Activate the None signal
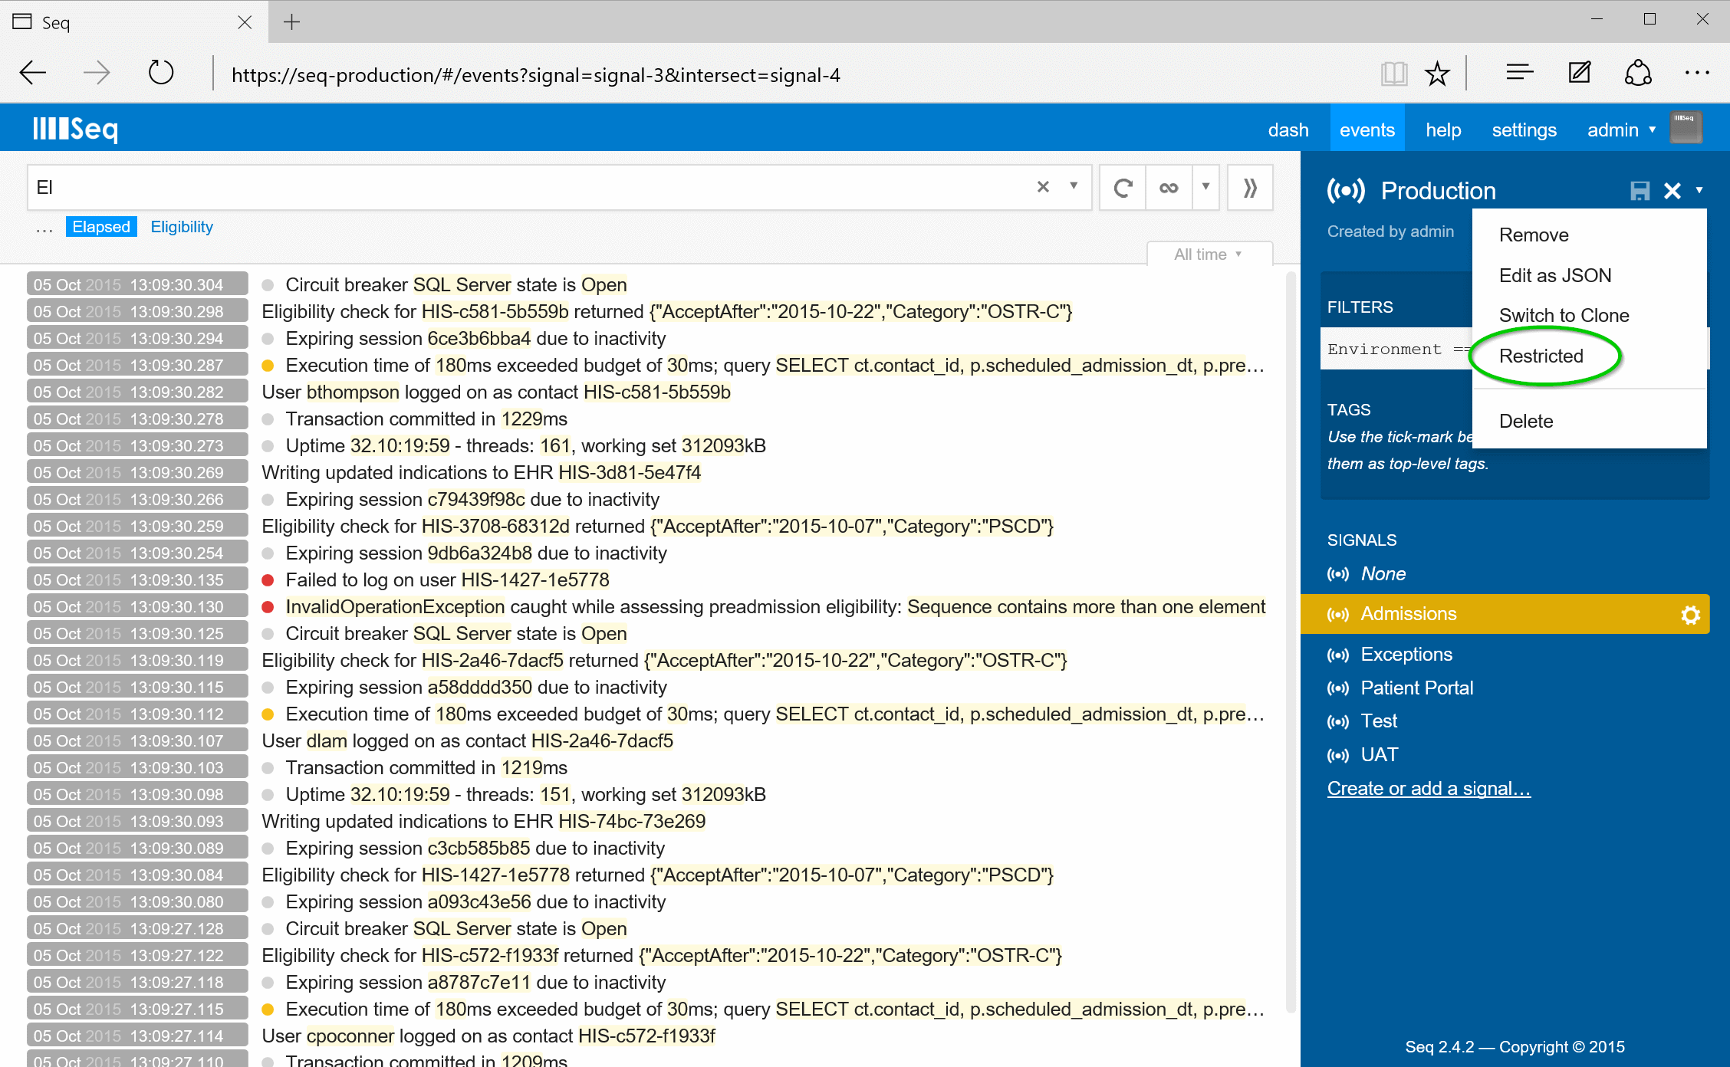The width and height of the screenshot is (1730, 1067). [1383, 573]
